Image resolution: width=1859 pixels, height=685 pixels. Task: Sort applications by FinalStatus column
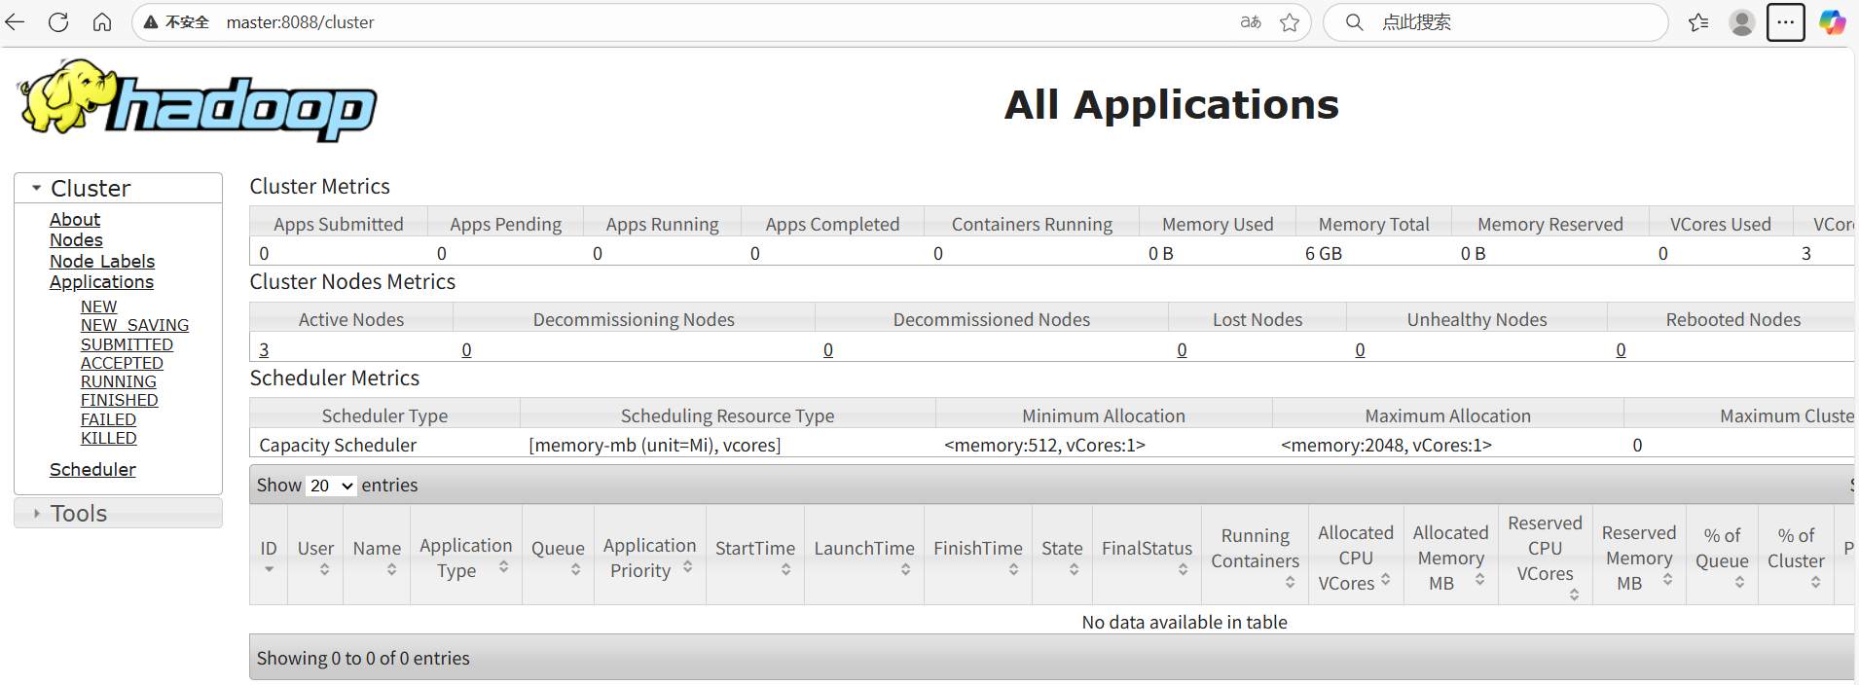coord(1147,555)
